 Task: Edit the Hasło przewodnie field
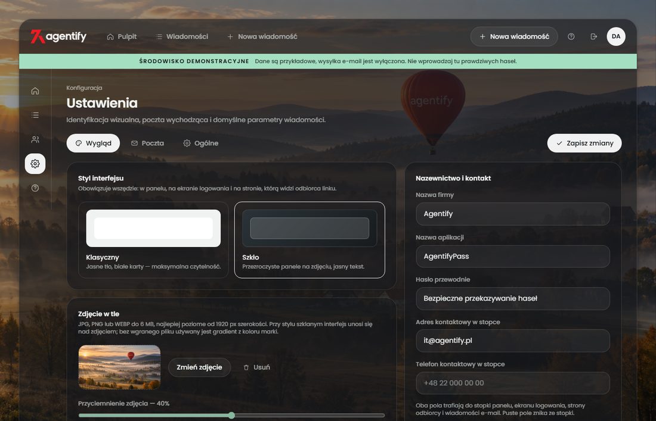point(513,298)
